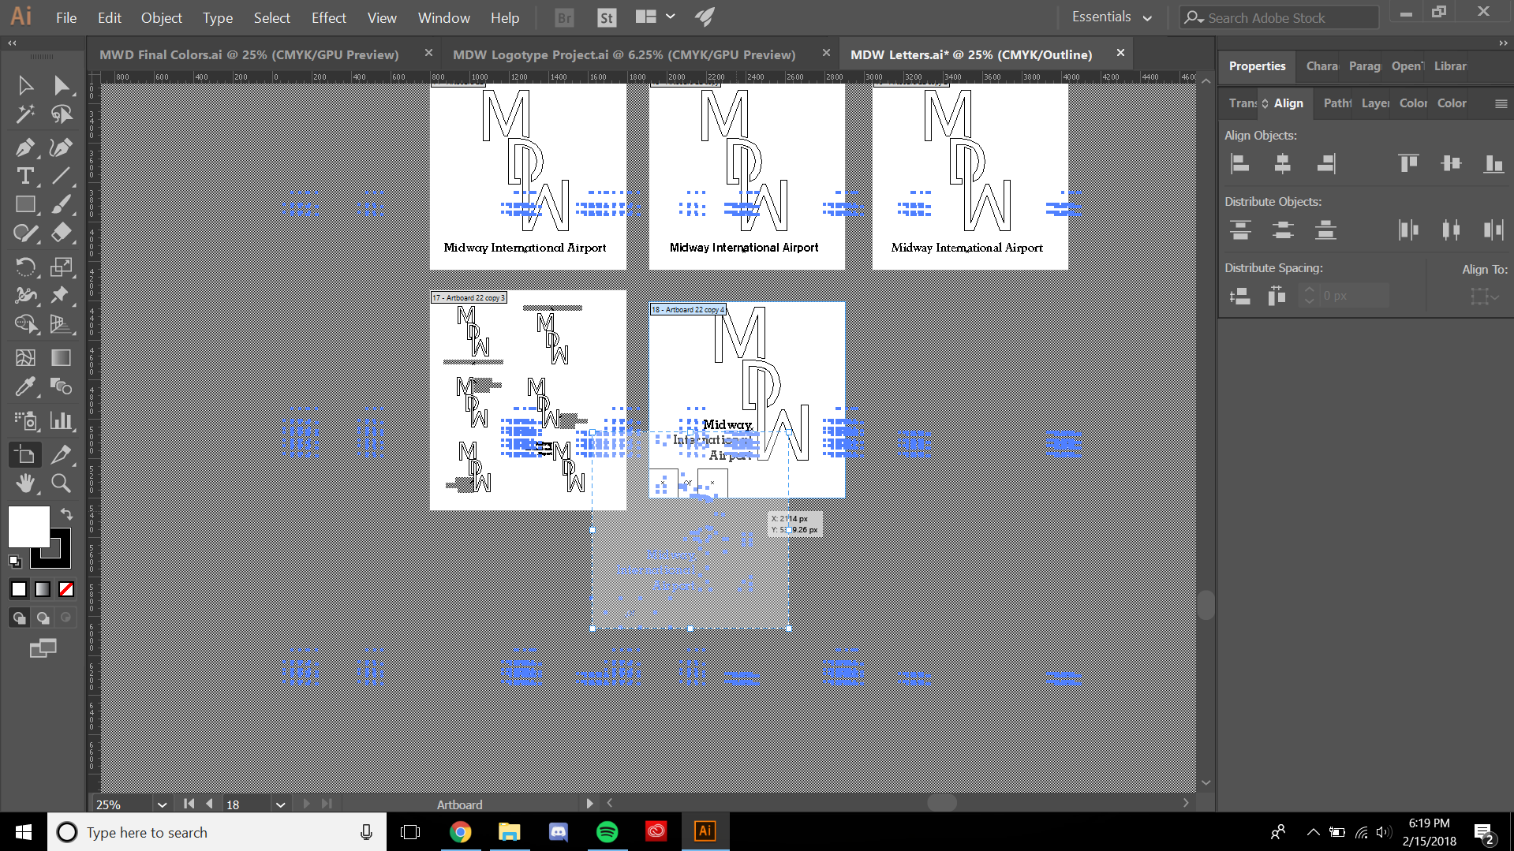
Task: Activate the Type tool
Action: point(26,176)
